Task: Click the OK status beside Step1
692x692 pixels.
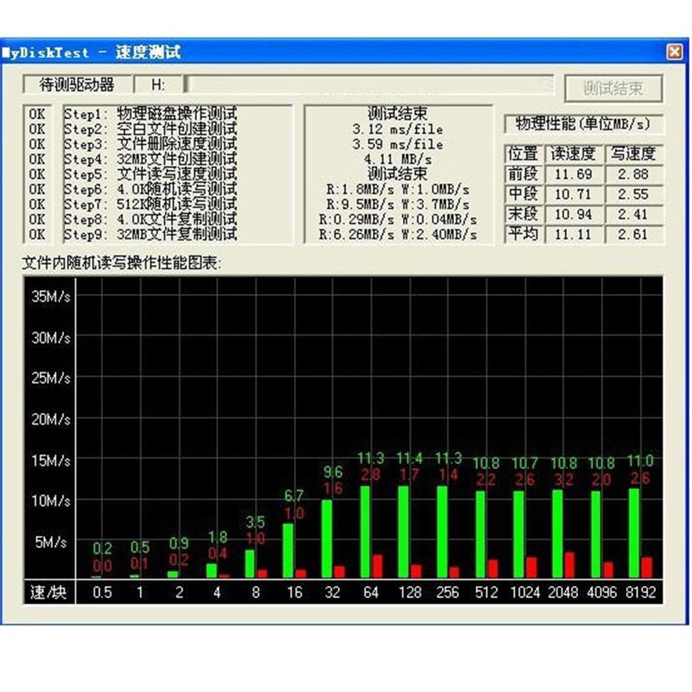Action: (37, 114)
